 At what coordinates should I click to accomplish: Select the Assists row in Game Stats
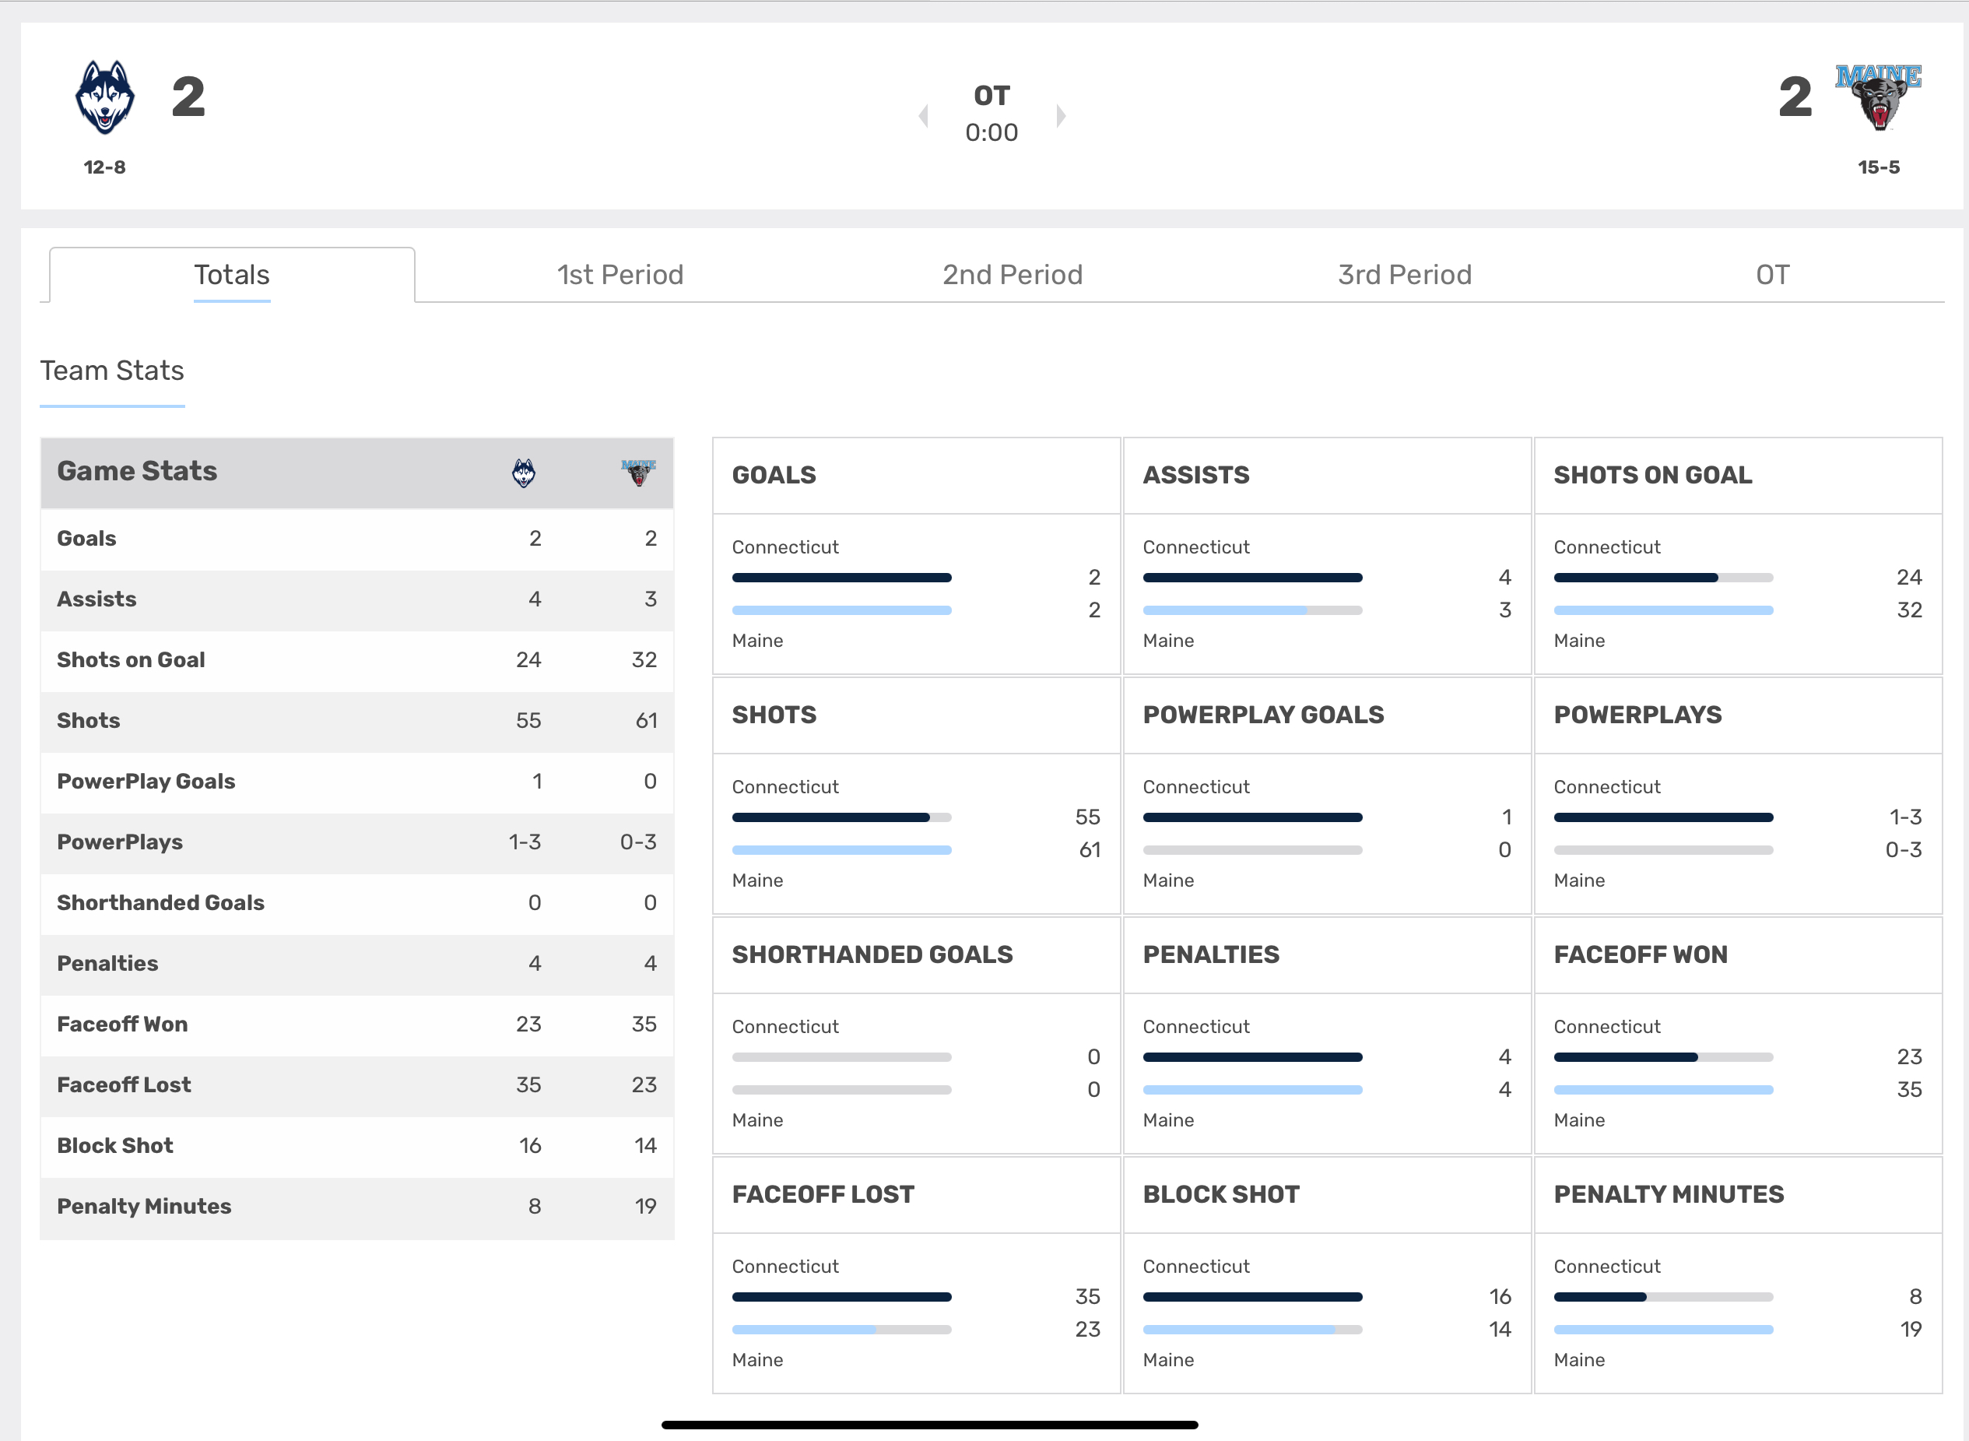356,600
